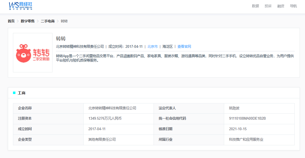The height and width of the screenshot is (158, 305).
Task: Open the 导航 navigation menu
Action: [x=293, y=6]
